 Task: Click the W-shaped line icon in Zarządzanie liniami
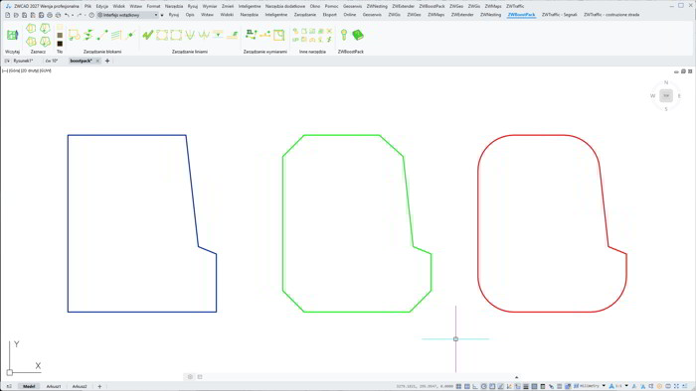point(204,35)
